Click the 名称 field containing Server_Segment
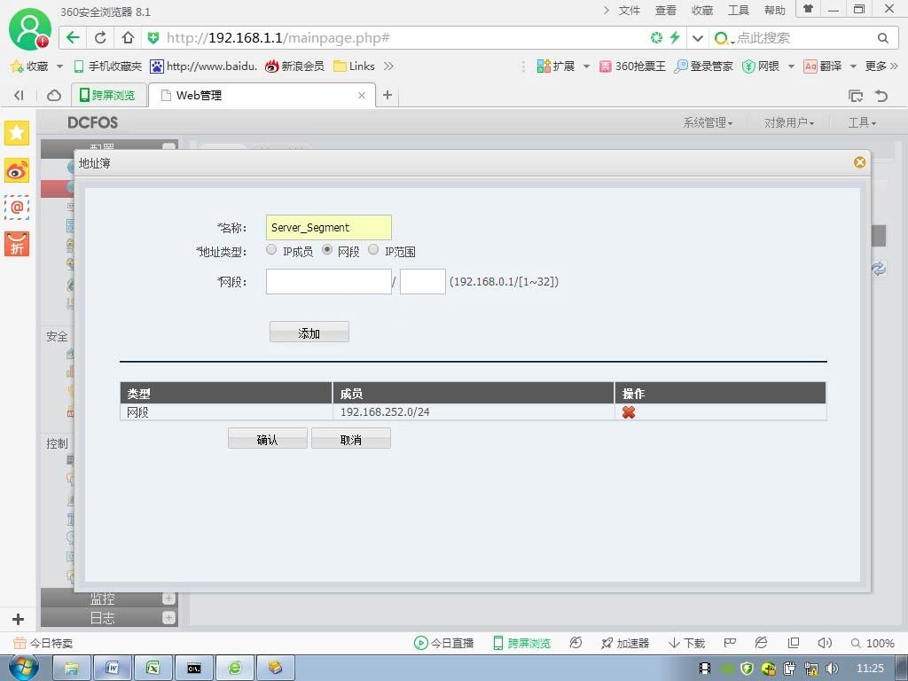The image size is (908, 681). coord(329,227)
